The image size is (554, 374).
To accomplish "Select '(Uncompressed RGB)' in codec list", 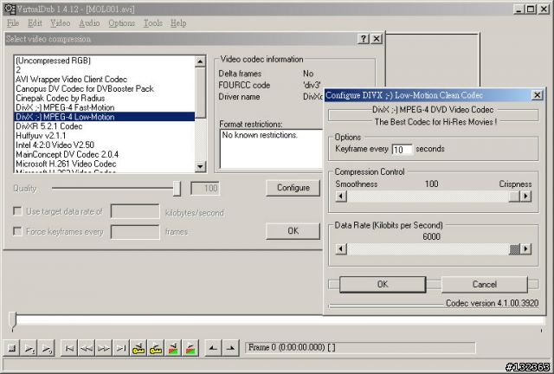I will point(105,61).
